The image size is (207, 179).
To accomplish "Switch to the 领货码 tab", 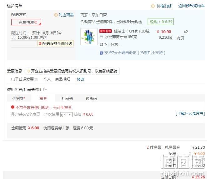I will tap(91, 98).
